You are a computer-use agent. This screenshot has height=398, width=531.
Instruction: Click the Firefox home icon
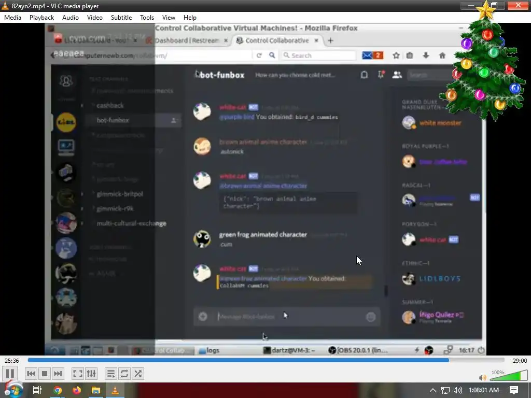[442, 55]
